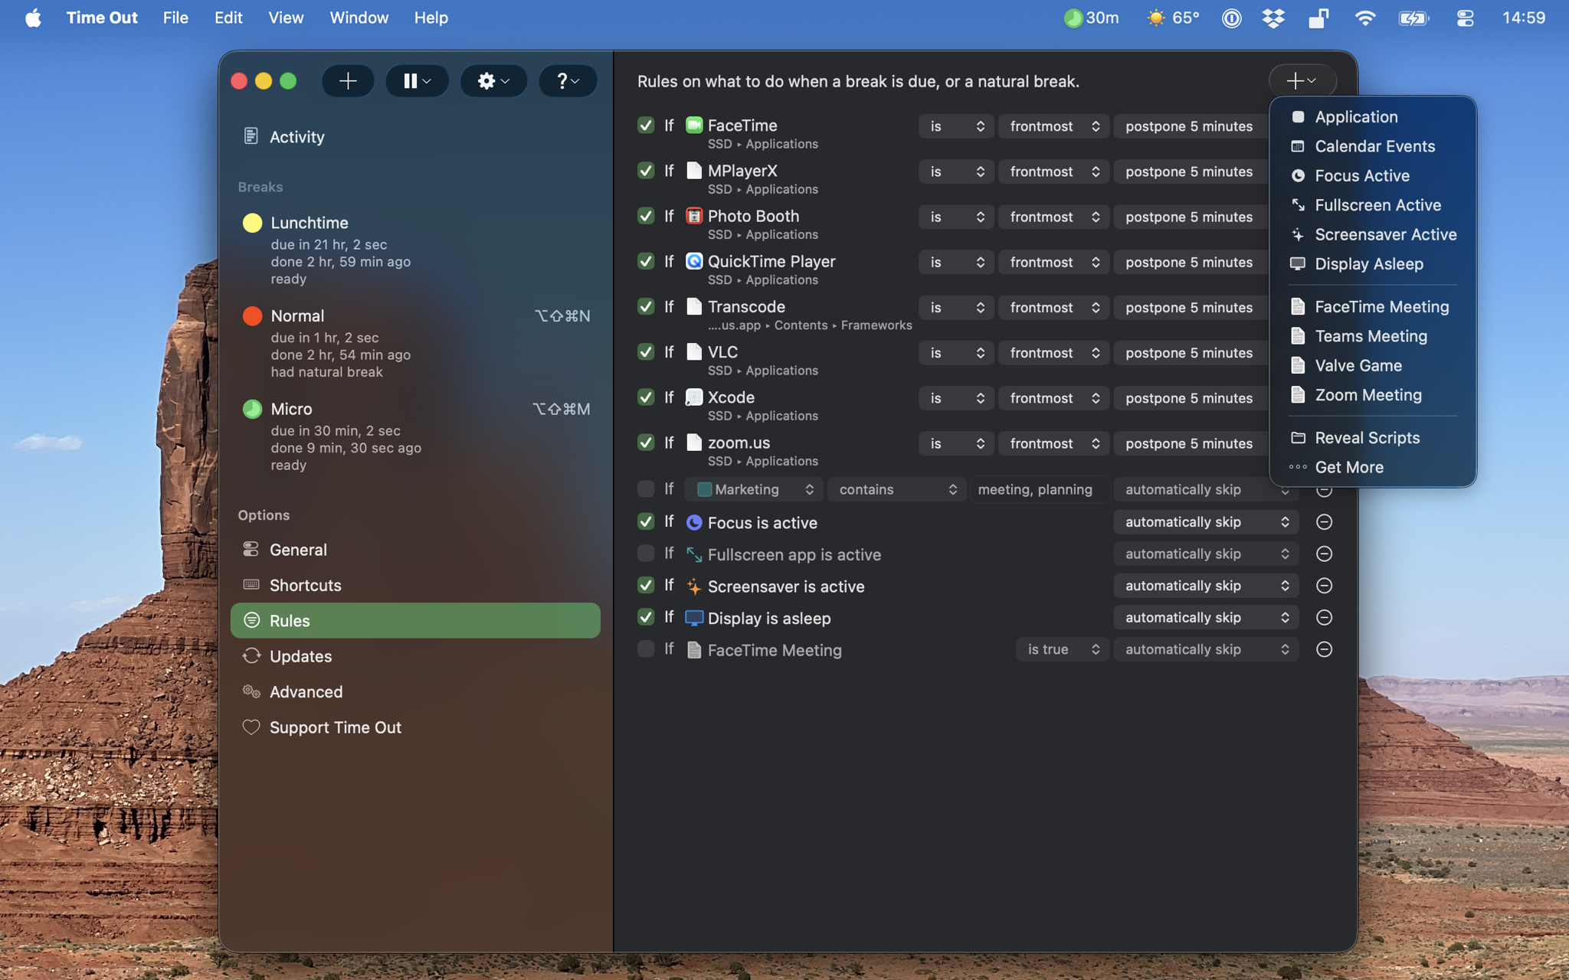
Task: Open the pause breaks dropdown in toolbar
Action: point(417,81)
